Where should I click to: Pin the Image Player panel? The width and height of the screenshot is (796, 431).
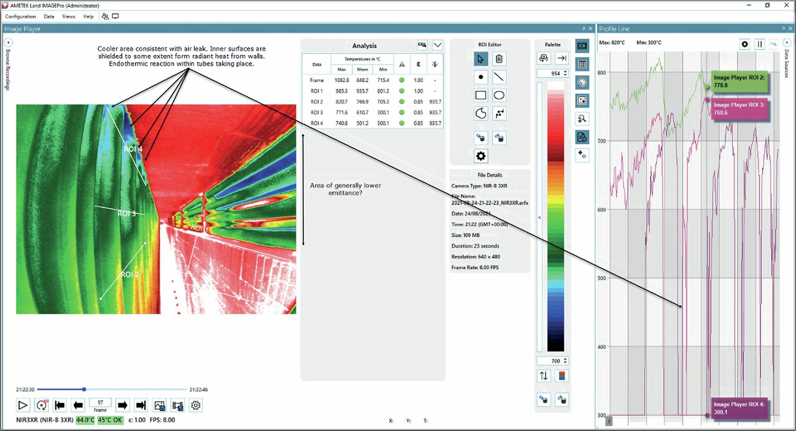[x=584, y=29]
